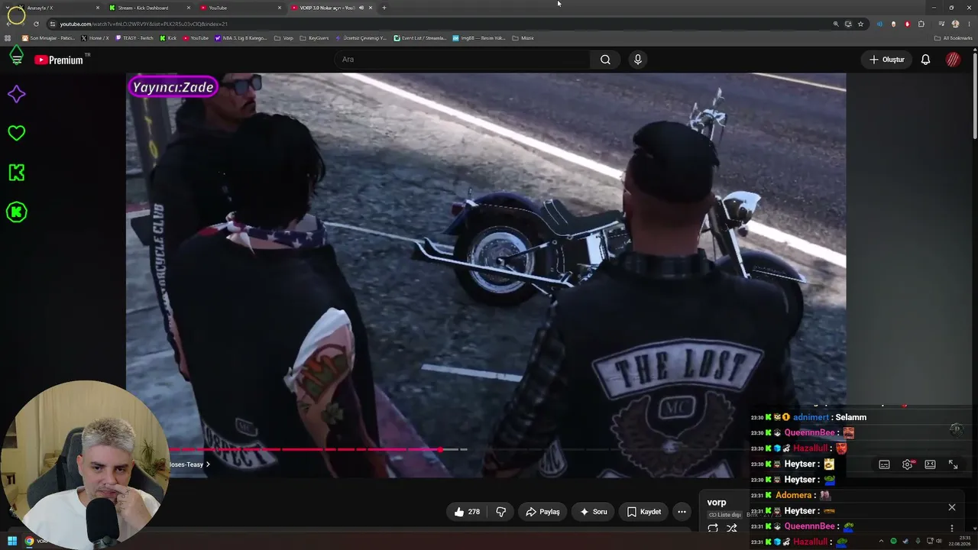
Task: Open a new browser tab
Action: coord(384,8)
